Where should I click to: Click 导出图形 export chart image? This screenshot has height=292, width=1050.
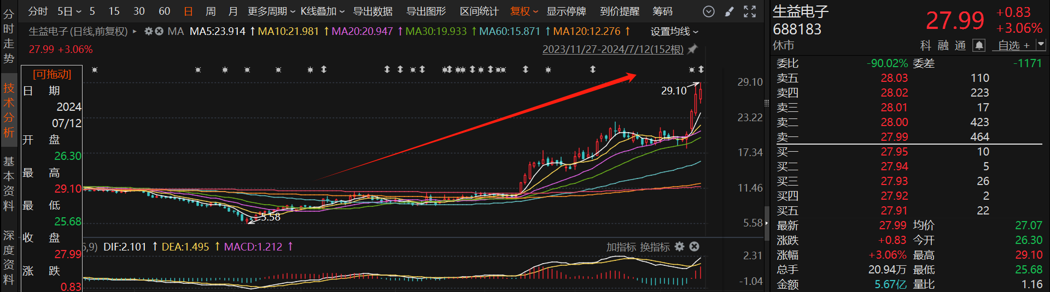(426, 11)
